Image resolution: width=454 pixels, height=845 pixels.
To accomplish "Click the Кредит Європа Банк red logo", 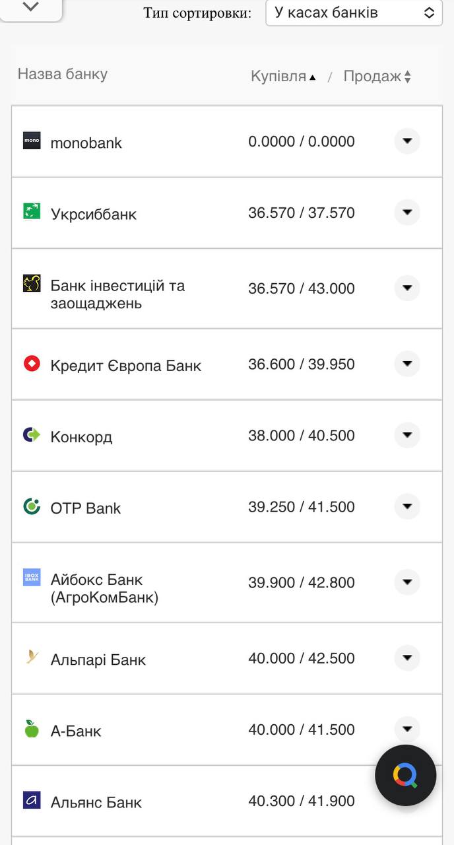I will click(x=32, y=364).
